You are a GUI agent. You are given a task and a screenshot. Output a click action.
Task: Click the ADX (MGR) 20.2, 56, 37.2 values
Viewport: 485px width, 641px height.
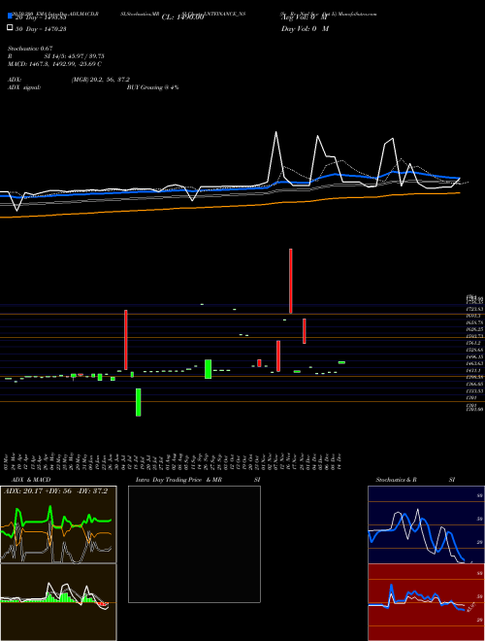(x=101, y=80)
